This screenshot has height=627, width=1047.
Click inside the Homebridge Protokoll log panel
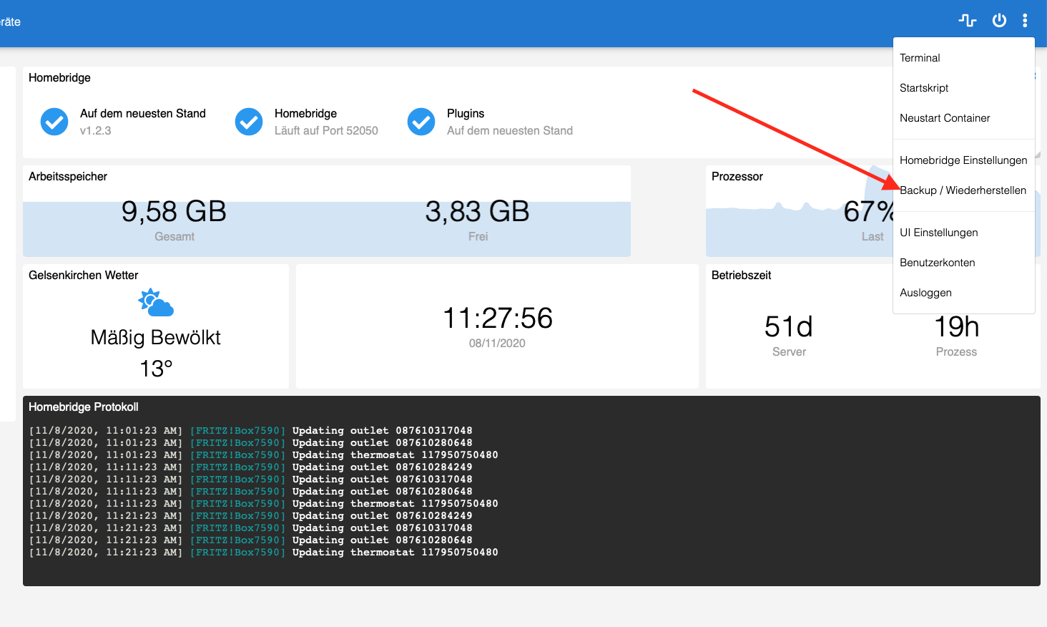tap(531, 501)
